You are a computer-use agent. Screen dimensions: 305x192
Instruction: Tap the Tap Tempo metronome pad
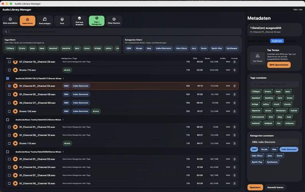pyautogui.click(x=257, y=58)
